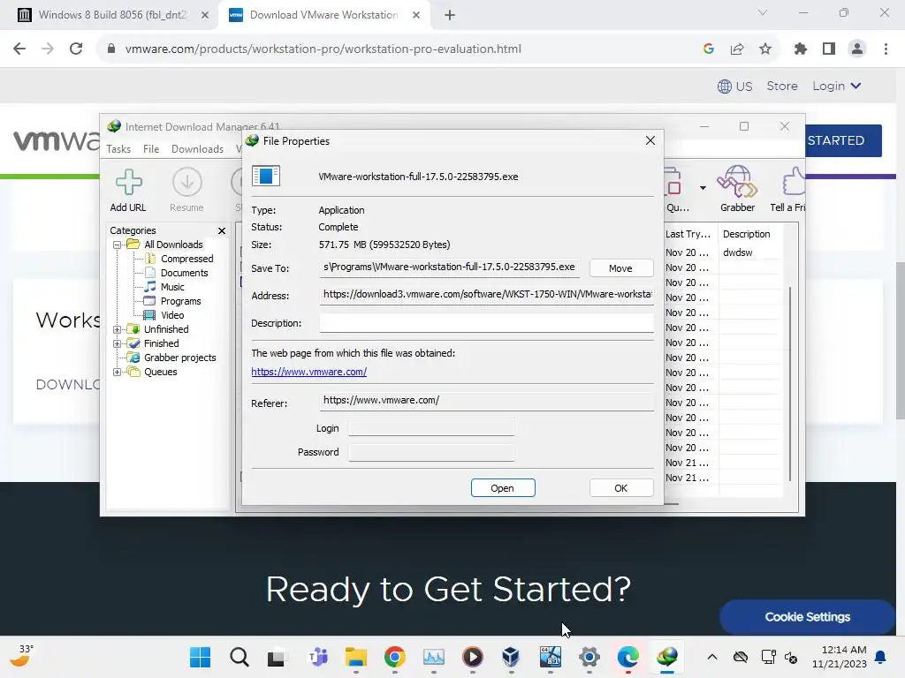This screenshot has width=905, height=678.
Task: Open Chrome three-dot menu
Action: click(886, 49)
